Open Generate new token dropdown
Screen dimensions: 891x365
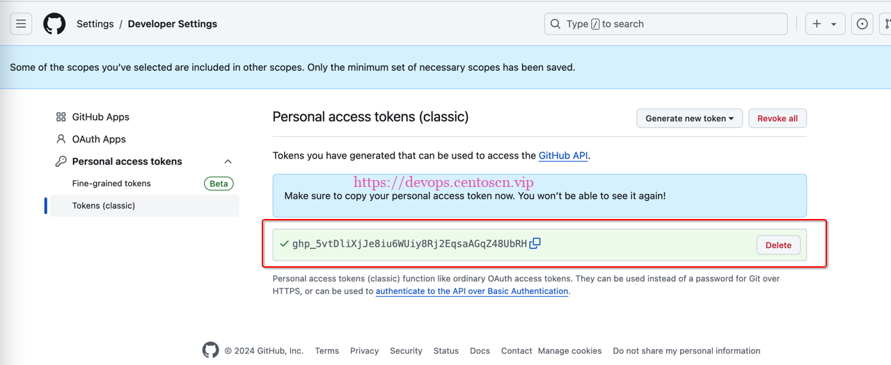coord(689,118)
